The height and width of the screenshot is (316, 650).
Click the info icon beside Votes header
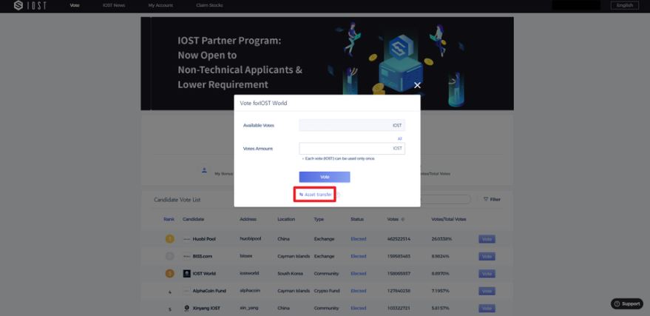[403, 219]
